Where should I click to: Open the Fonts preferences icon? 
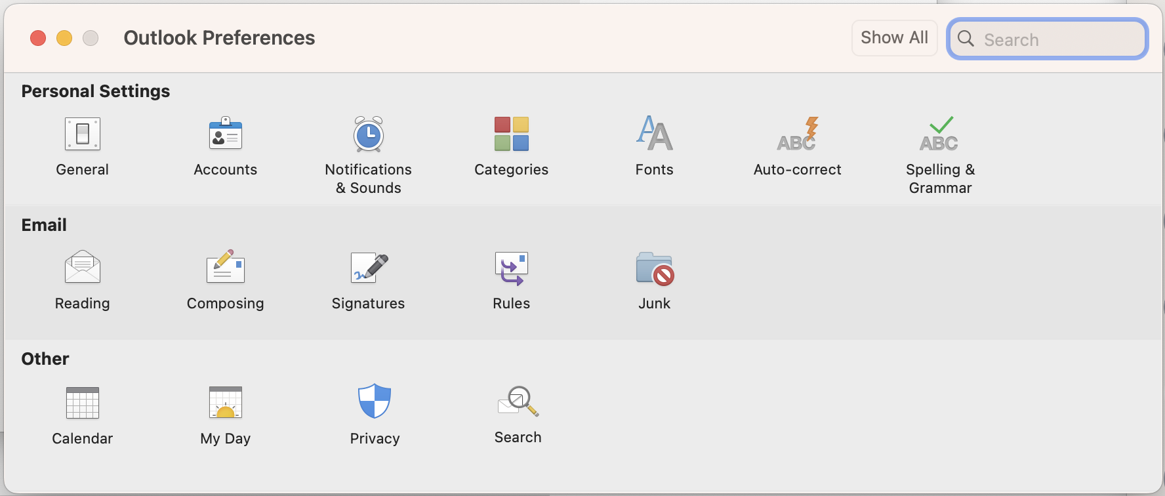[655, 133]
